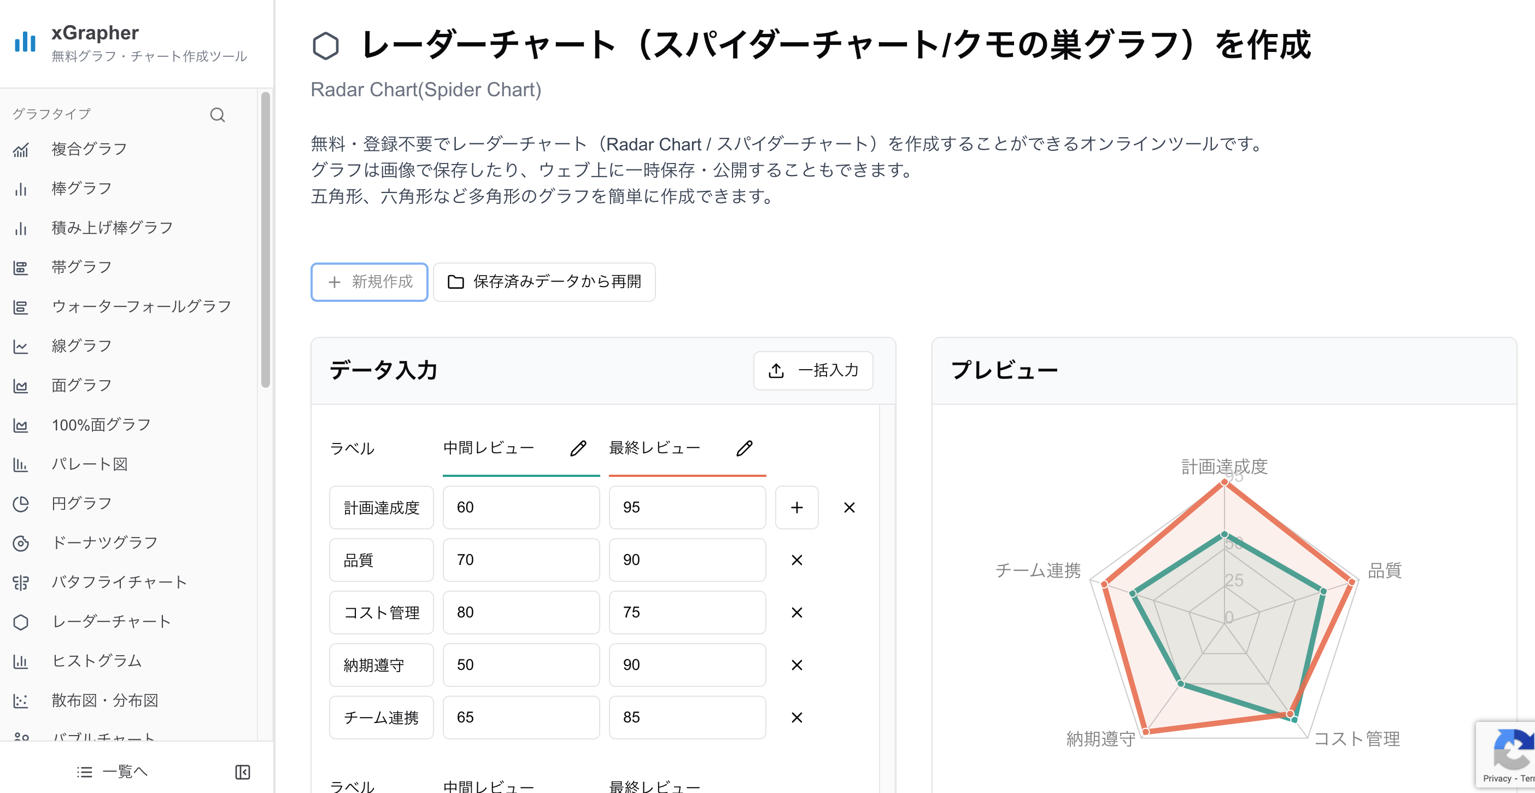Click the 納期遵守 label input field

382,665
